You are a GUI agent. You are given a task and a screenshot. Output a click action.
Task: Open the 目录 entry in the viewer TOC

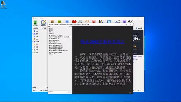50,32
